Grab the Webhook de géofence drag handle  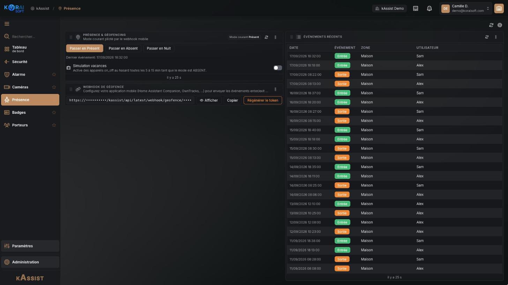pos(71,89)
